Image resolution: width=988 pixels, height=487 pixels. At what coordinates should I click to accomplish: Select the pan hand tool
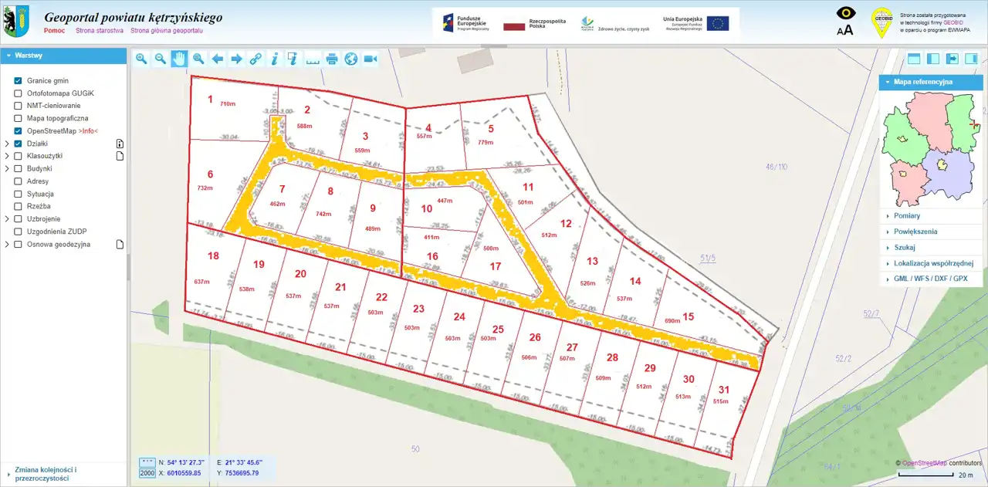179,59
